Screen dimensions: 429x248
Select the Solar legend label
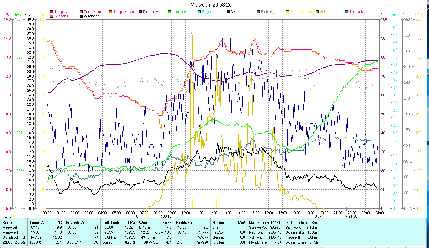(x=323, y=12)
